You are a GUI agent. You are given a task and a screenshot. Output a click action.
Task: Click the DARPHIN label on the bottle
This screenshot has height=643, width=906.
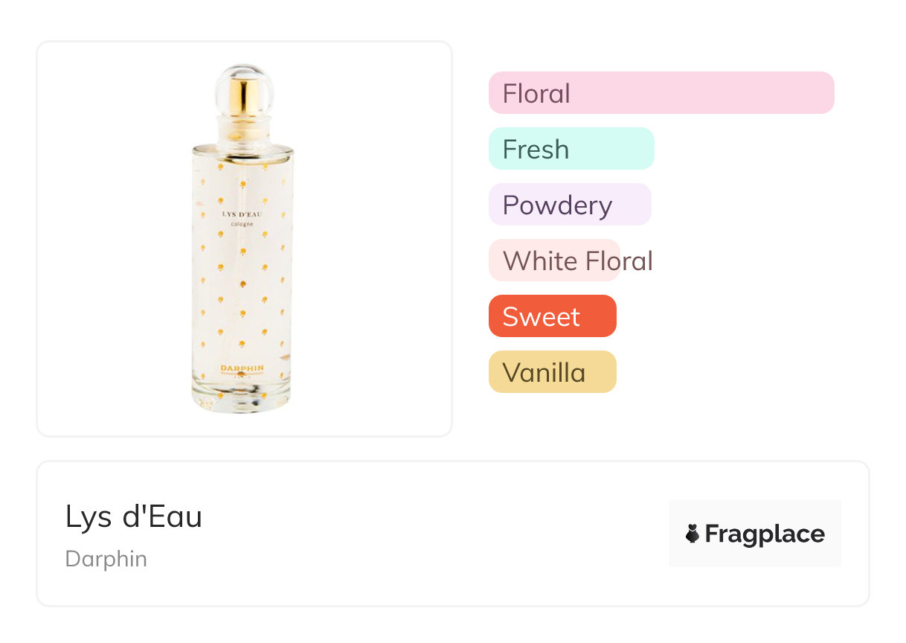point(243,368)
